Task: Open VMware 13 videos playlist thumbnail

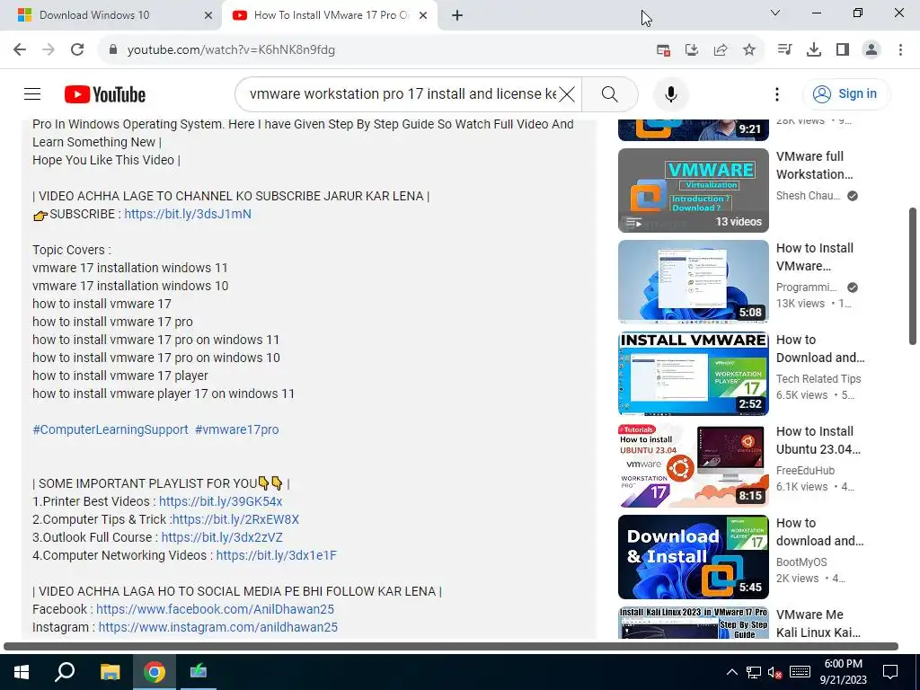Action: [x=693, y=190]
